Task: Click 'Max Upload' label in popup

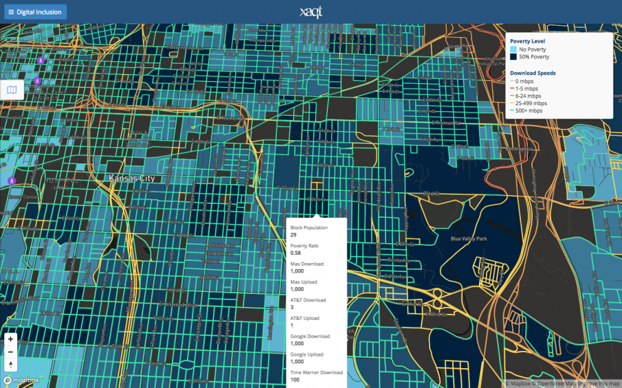Action: [304, 282]
